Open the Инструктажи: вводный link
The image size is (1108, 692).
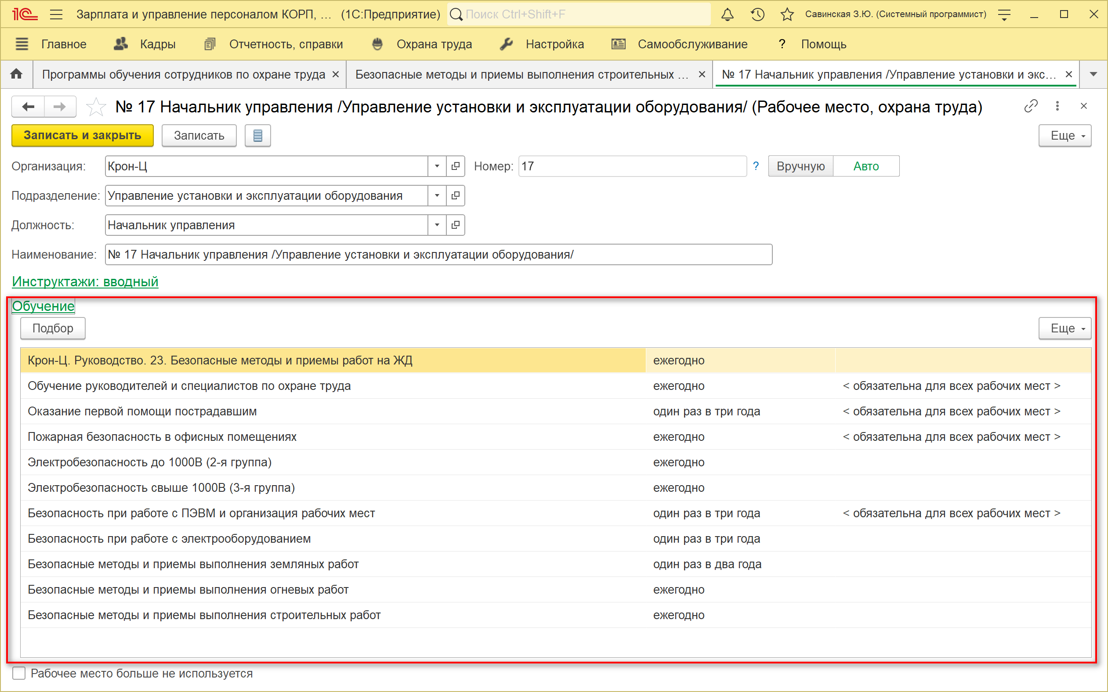tap(85, 281)
